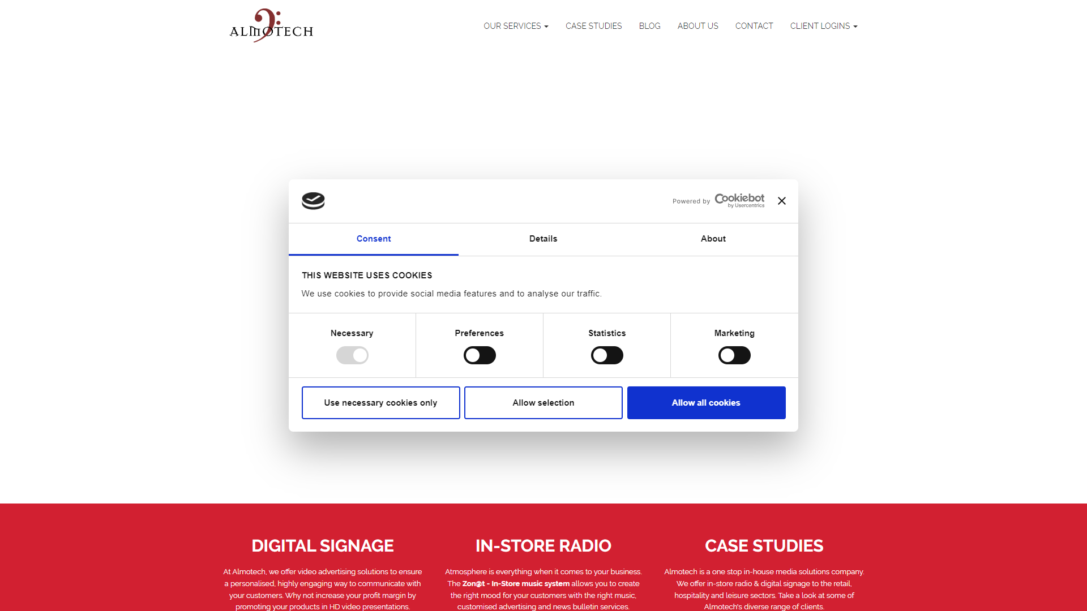Enable the Preferences cookies toggle
Image resolution: width=1087 pixels, height=611 pixels.
[480, 355]
